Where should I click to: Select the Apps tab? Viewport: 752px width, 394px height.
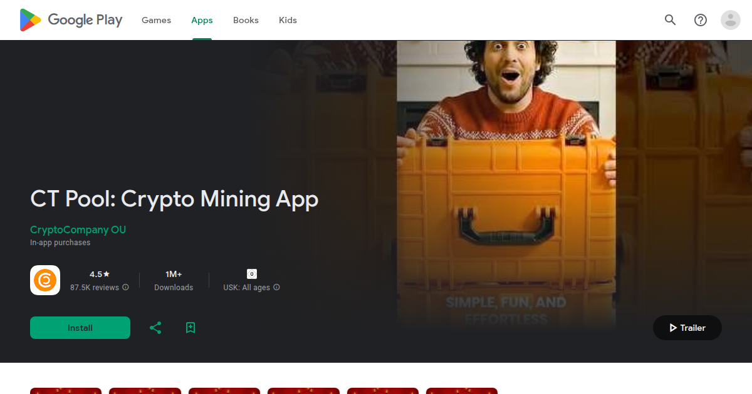tap(202, 20)
